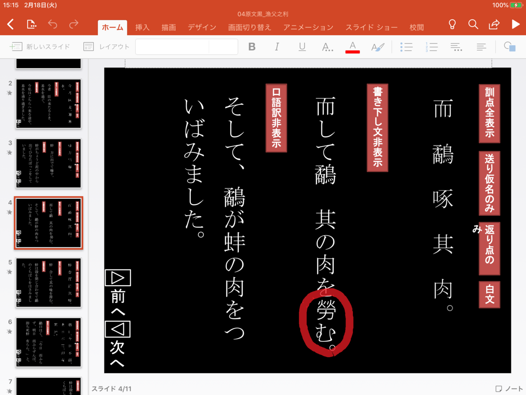
Task: Apply red font color
Action: [352, 47]
